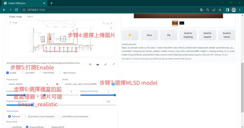Open a new browser tab

pyautogui.click(x=51, y=3)
